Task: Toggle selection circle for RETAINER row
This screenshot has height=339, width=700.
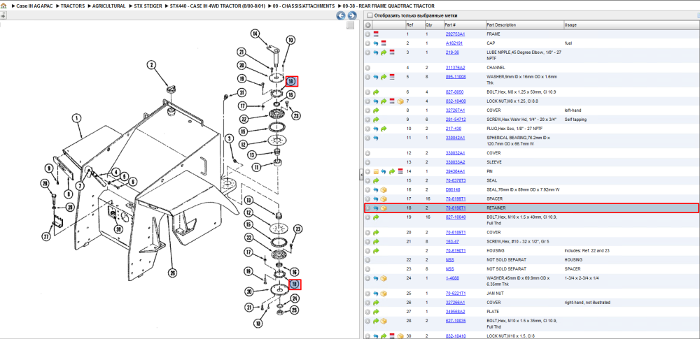Action: click(368, 208)
